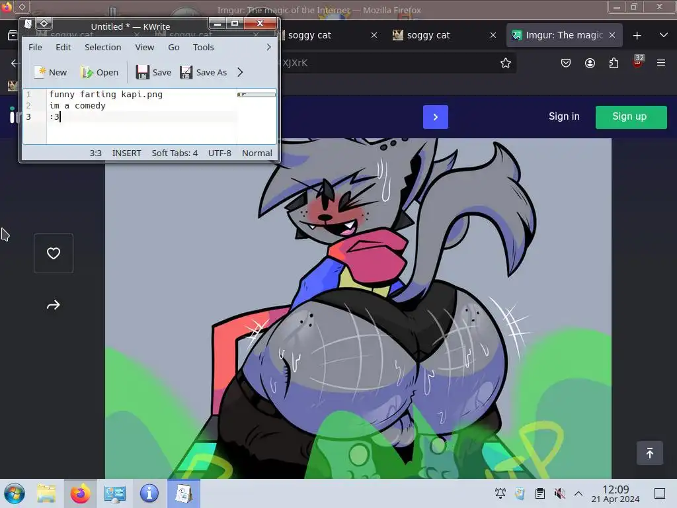Switch to the third soggy cat Firefox tab
677x508 pixels.
309,35
